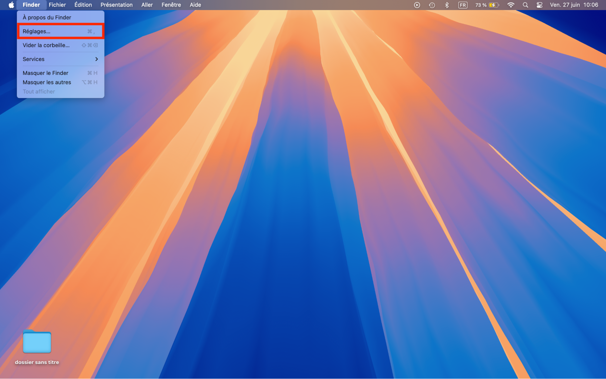Image resolution: width=606 pixels, height=379 pixels.
Task: Switch the FR keyboard input source
Action: click(463, 5)
